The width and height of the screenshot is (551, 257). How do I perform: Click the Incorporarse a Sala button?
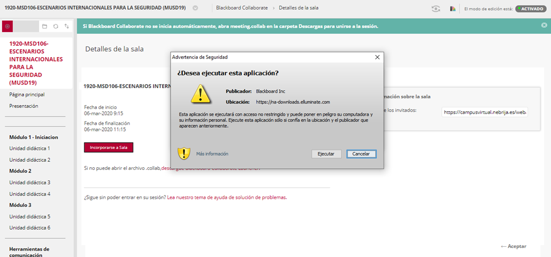click(x=109, y=147)
